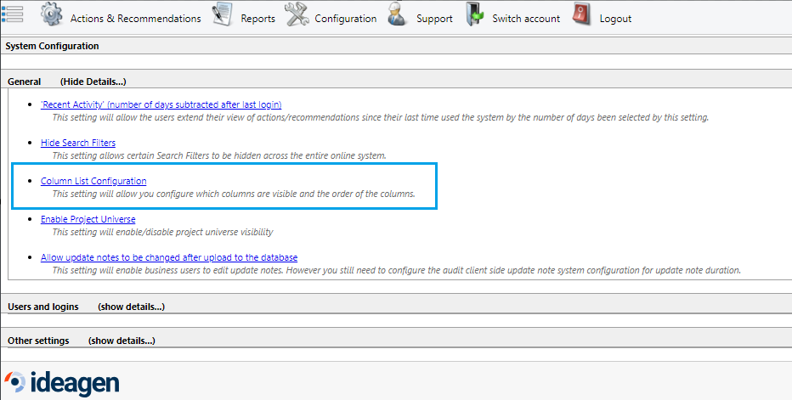This screenshot has width=792, height=400.
Task: Open Enable Project Universe link
Action: [88, 219]
